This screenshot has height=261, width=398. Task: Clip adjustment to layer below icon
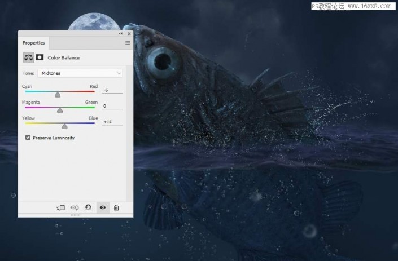coord(60,208)
